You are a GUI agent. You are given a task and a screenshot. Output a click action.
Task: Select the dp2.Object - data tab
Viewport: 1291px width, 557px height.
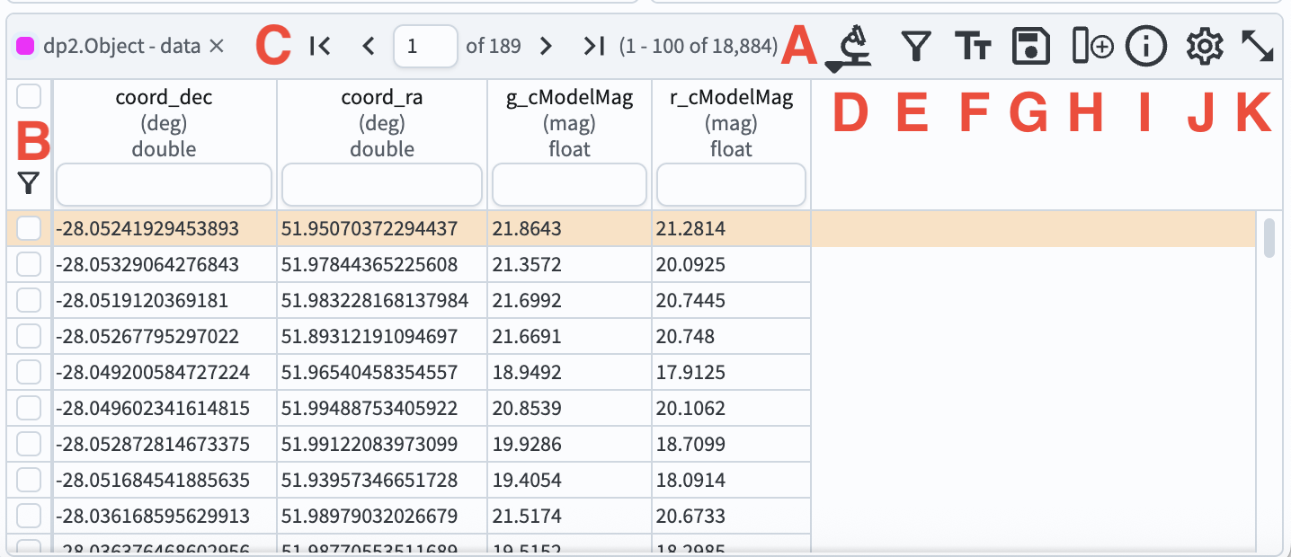[x=121, y=46]
